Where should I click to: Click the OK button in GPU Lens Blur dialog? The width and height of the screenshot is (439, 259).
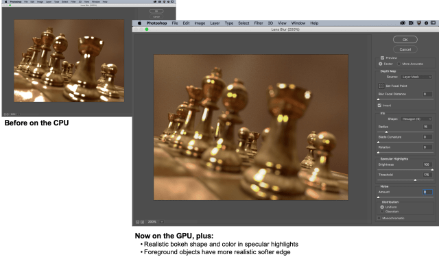pos(405,40)
